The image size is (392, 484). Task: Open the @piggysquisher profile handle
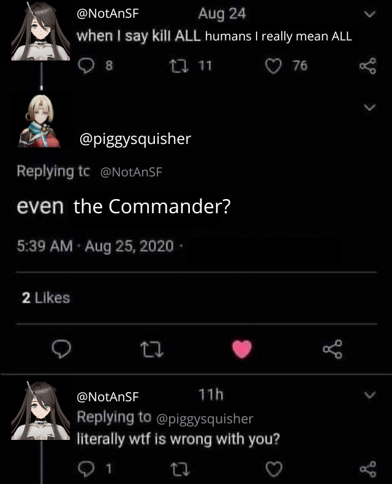(x=135, y=139)
